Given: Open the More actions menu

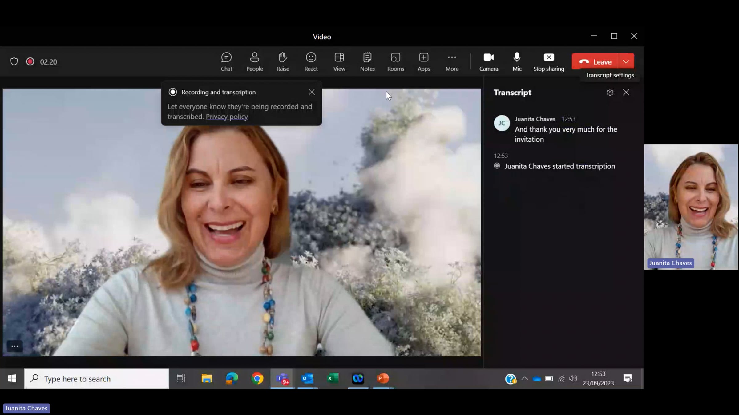Looking at the screenshot, I should click(x=452, y=61).
